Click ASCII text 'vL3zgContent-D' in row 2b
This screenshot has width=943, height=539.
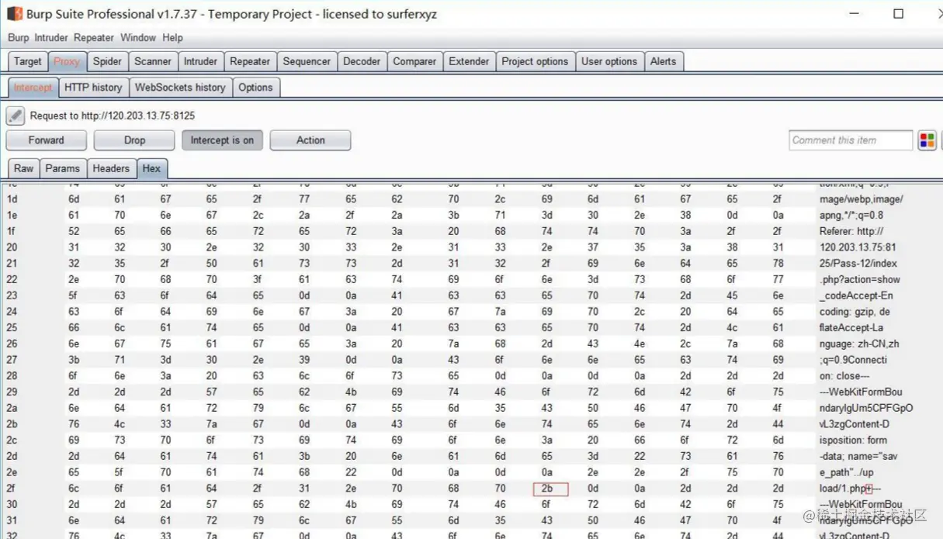(x=856, y=424)
